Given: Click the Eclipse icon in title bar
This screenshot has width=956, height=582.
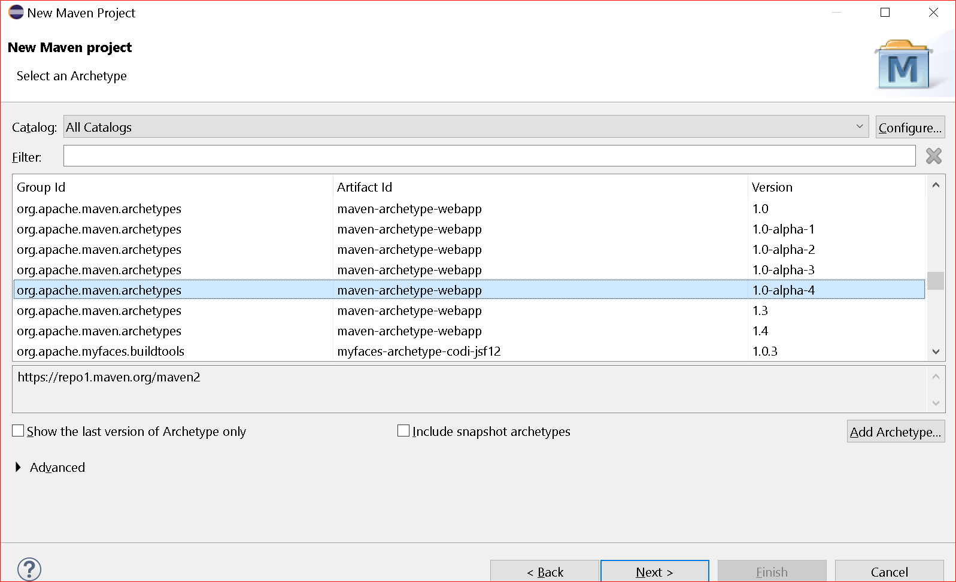Looking at the screenshot, I should coord(16,13).
